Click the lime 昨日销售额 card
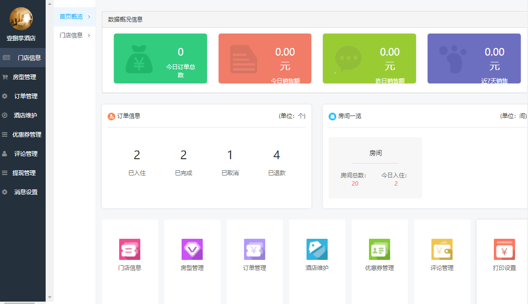528x304 pixels. tap(369, 58)
